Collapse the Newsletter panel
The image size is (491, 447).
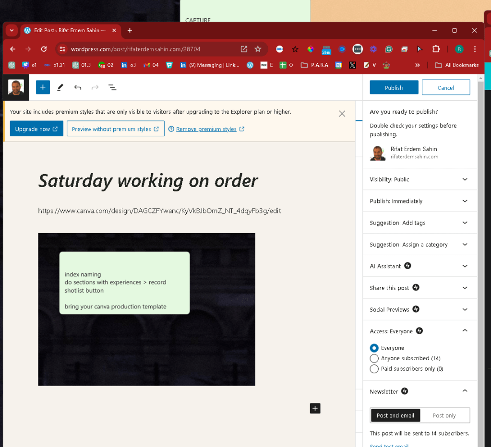click(x=419, y=391)
